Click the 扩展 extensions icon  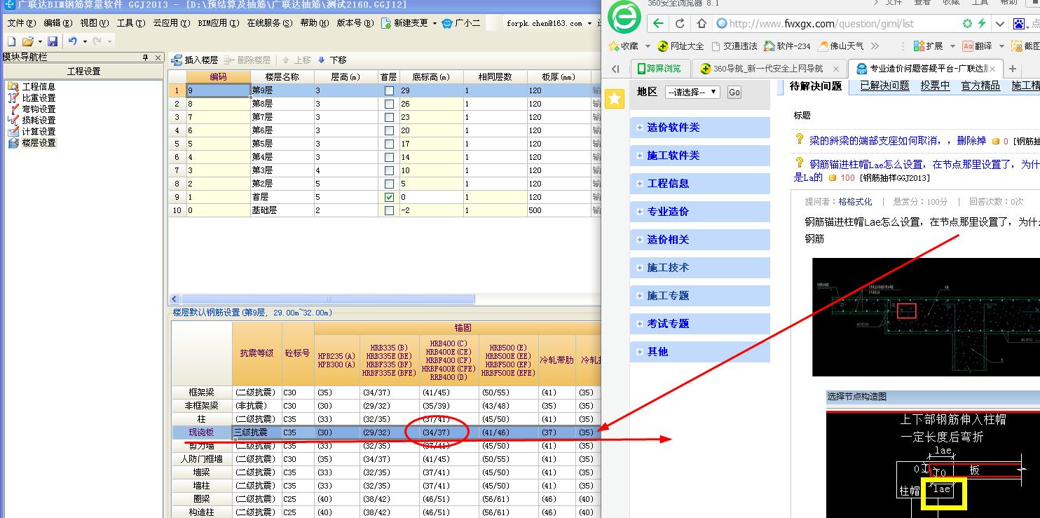919,46
